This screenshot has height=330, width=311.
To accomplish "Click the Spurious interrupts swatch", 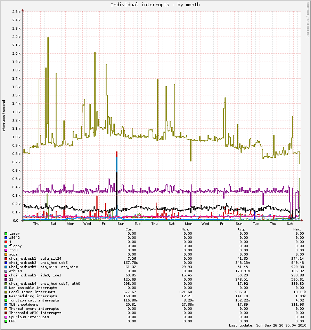I will point(6,317).
